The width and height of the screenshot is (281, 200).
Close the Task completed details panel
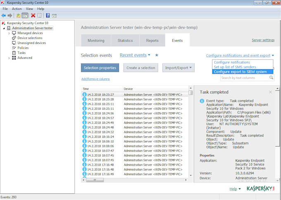click(x=270, y=92)
